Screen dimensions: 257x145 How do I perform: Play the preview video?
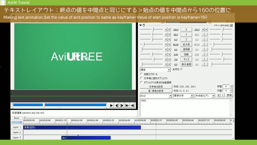point(111,106)
